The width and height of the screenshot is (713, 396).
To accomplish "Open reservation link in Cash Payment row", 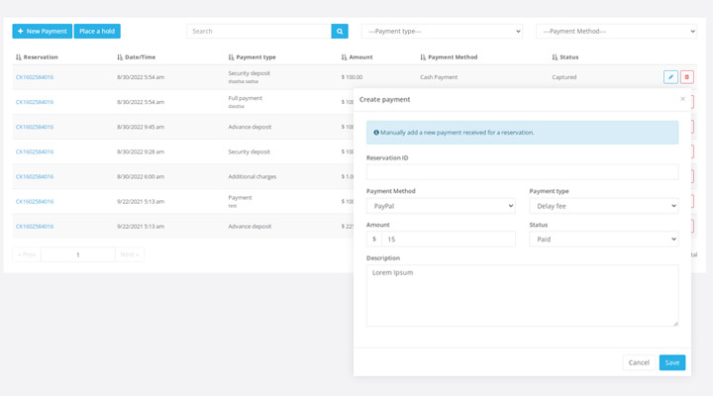I will point(35,77).
